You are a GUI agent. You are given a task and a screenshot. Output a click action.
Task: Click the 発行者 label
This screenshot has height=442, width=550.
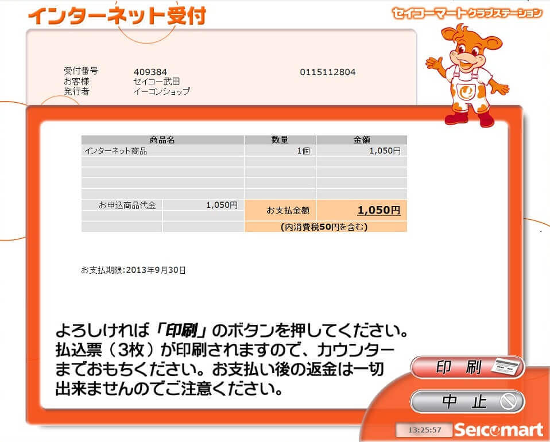[76, 92]
